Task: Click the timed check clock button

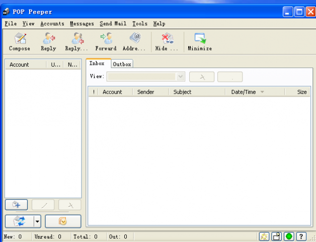Action: coord(63,221)
